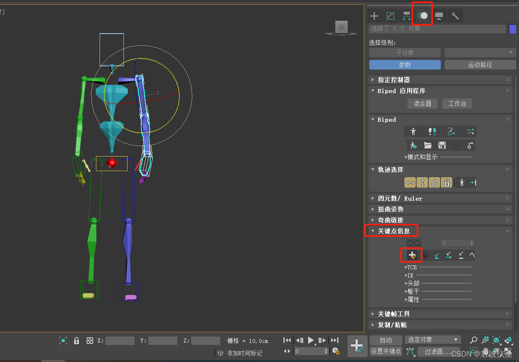
Task: Toggle 自动 auto key mode
Action: coord(386,340)
